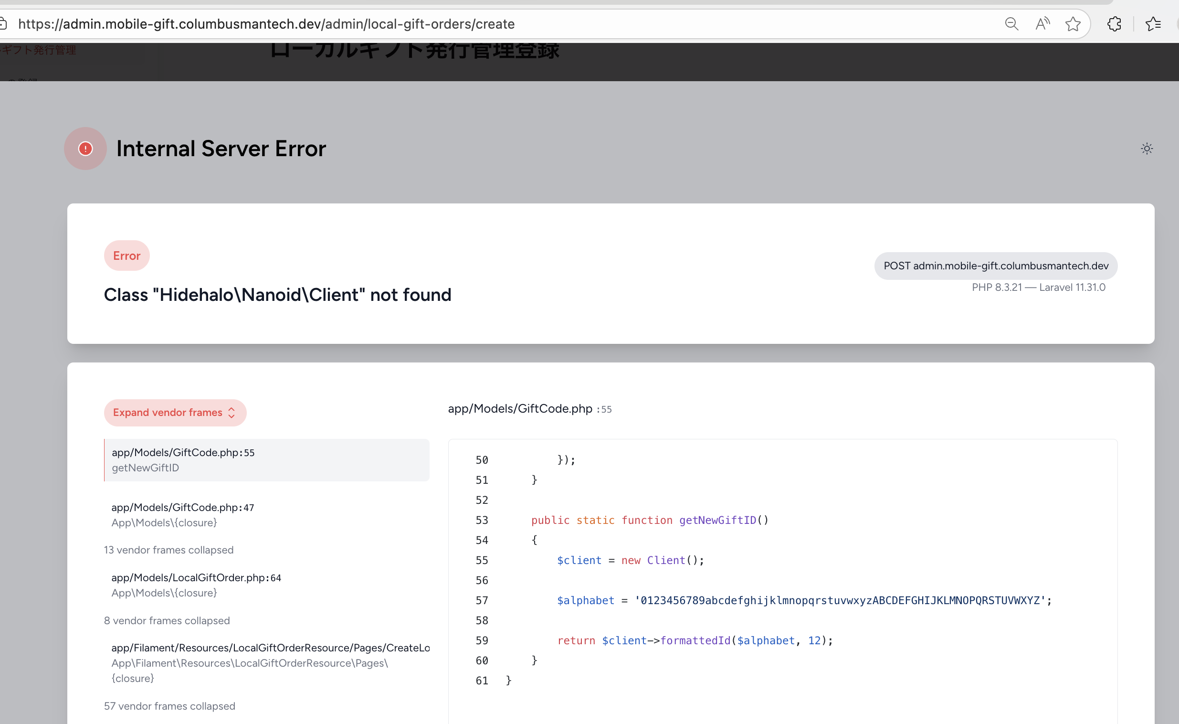Select GiftCode.php:55 getNewGiftID frame
1179x724 pixels.
(266, 460)
